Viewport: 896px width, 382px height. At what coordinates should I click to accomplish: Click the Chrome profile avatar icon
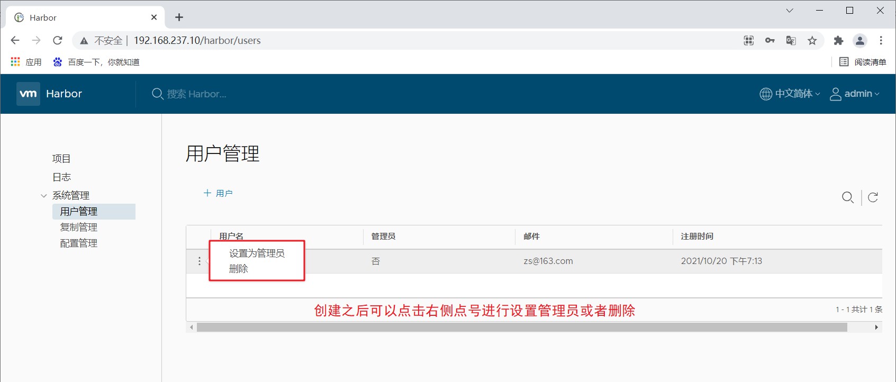(x=860, y=40)
